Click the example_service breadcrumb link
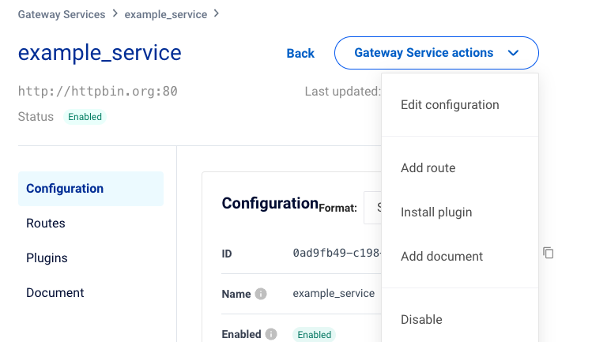 [x=165, y=14]
